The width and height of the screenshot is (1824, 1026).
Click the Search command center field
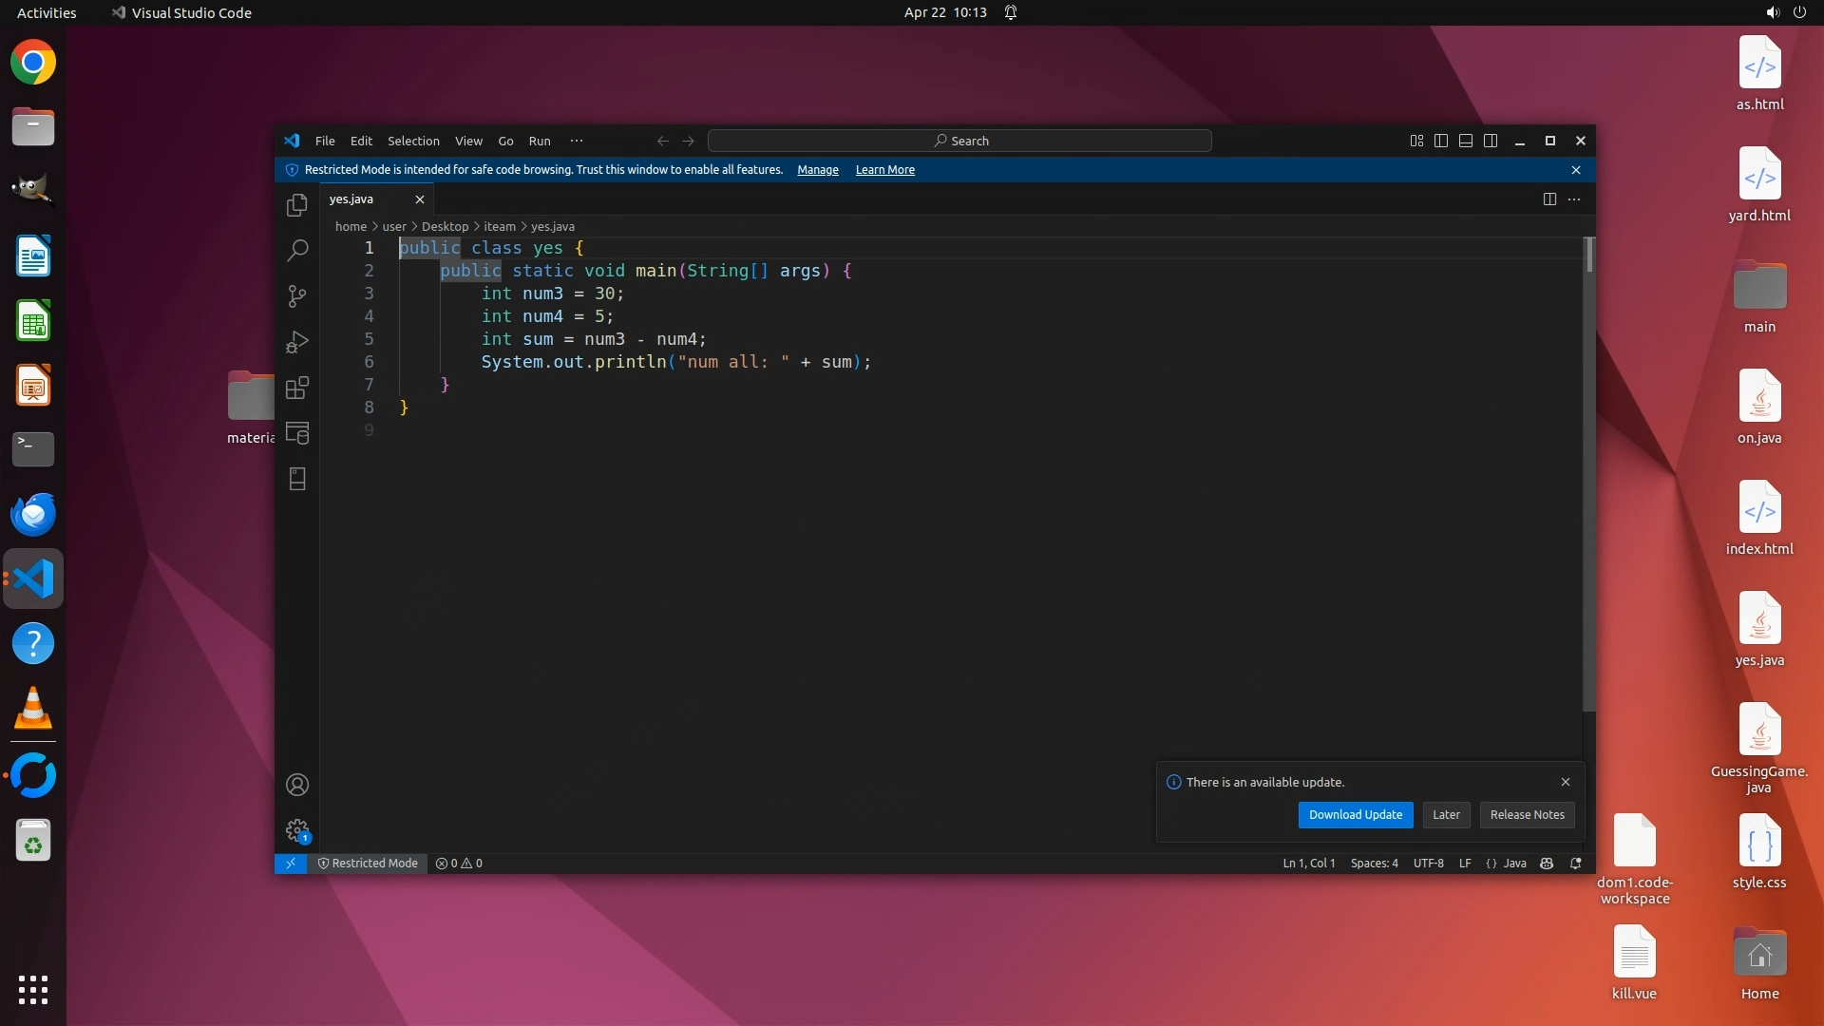959,141
